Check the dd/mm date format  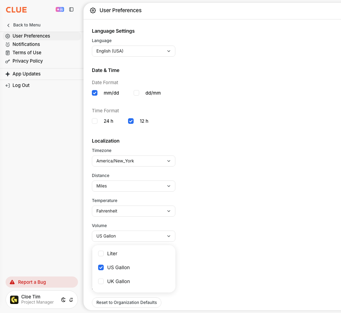pos(136,93)
